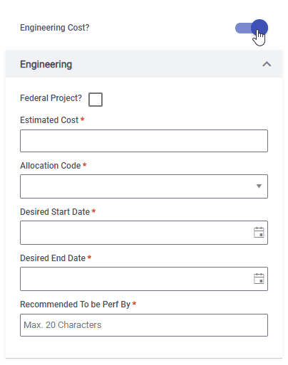Click the Engineering heading text
Image resolution: width=288 pixels, height=365 pixels.
46,65
